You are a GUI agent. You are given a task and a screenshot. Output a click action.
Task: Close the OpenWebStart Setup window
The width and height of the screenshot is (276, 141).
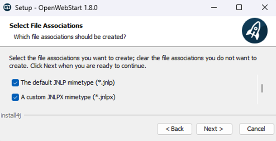265,7
